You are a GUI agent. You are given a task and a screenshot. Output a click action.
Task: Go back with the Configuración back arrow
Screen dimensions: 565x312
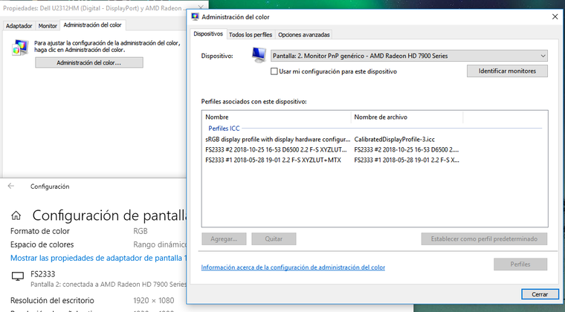(11, 186)
